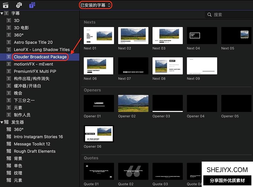Open the 已安装的字幕 dropdown menu
Viewport: 253px width, 187px height.
tap(96, 5)
